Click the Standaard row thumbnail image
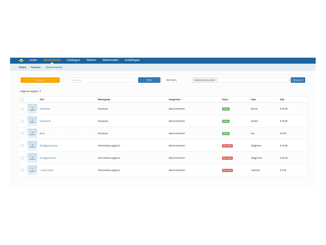 tap(32, 121)
